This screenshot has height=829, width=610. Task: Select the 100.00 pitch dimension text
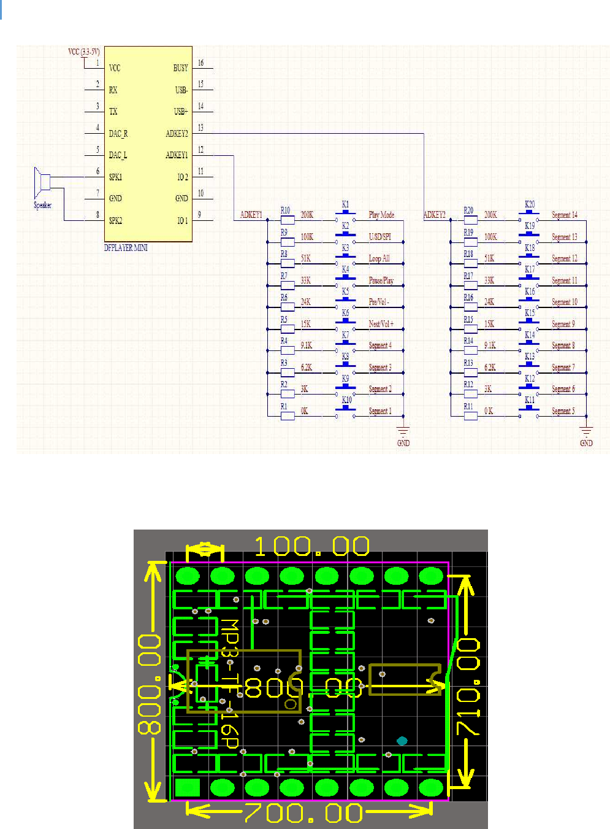tap(311, 546)
